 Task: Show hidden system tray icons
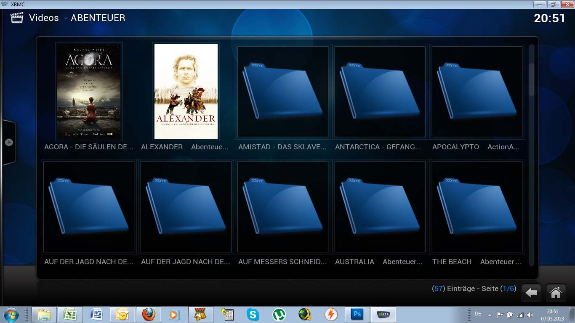(489, 315)
